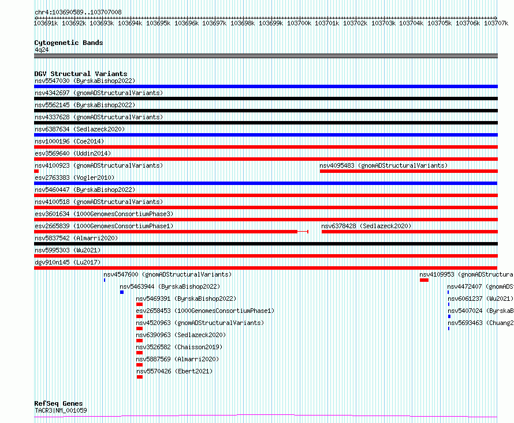Open variant nsv4342697 (gnomADStructuralVariants)
Screen dimensions: 514x423
[266, 99]
